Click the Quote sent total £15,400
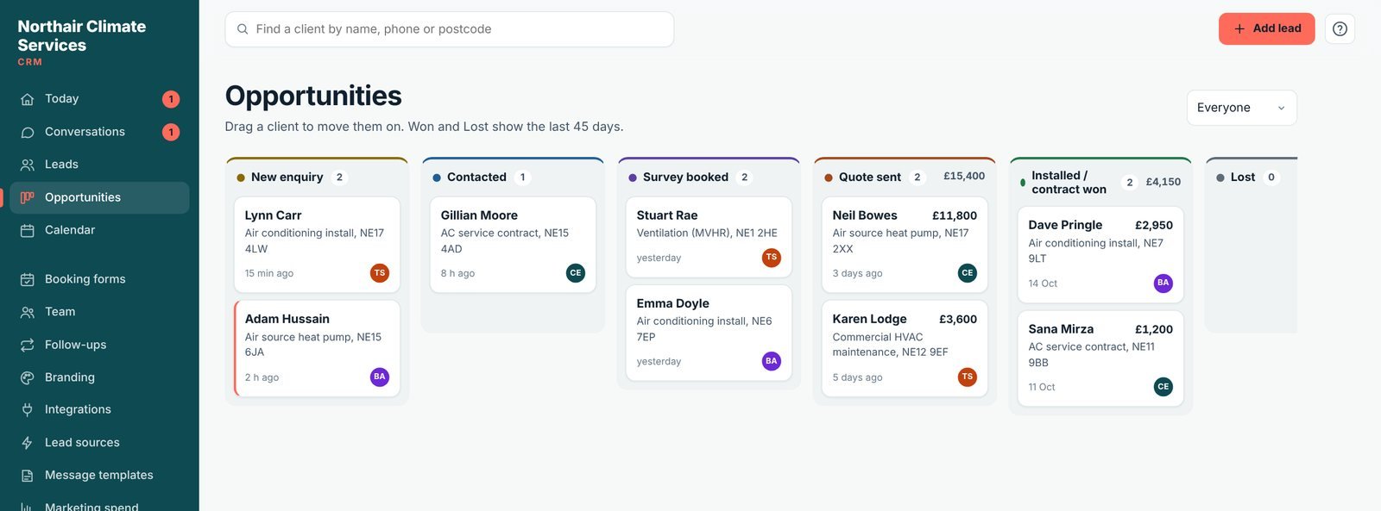1381x511 pixels. (964, 176)
